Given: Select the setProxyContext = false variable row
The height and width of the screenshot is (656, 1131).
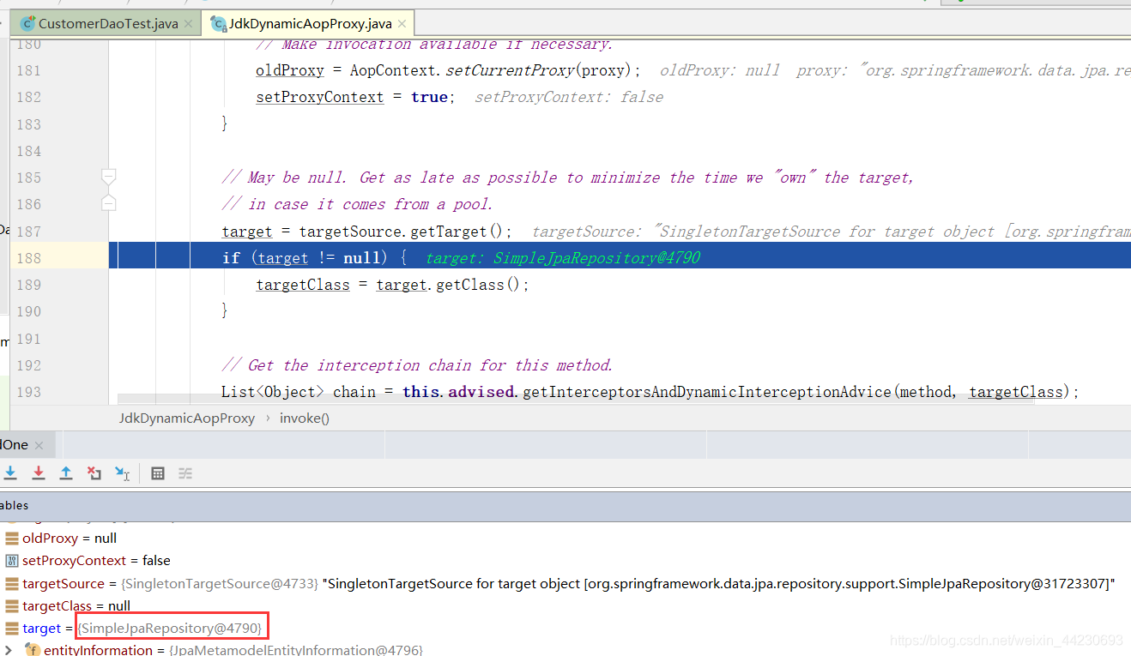Looking at the screenshot, I should coord(565,561).
